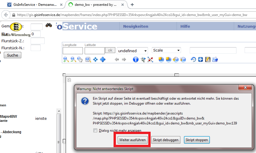Click 'Skript debuggen' button
Screen dimensions: 256x153
tap(166, 140)
